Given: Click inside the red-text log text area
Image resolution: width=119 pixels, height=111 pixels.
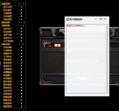Looking at the screenshot, I should [86, 59].
